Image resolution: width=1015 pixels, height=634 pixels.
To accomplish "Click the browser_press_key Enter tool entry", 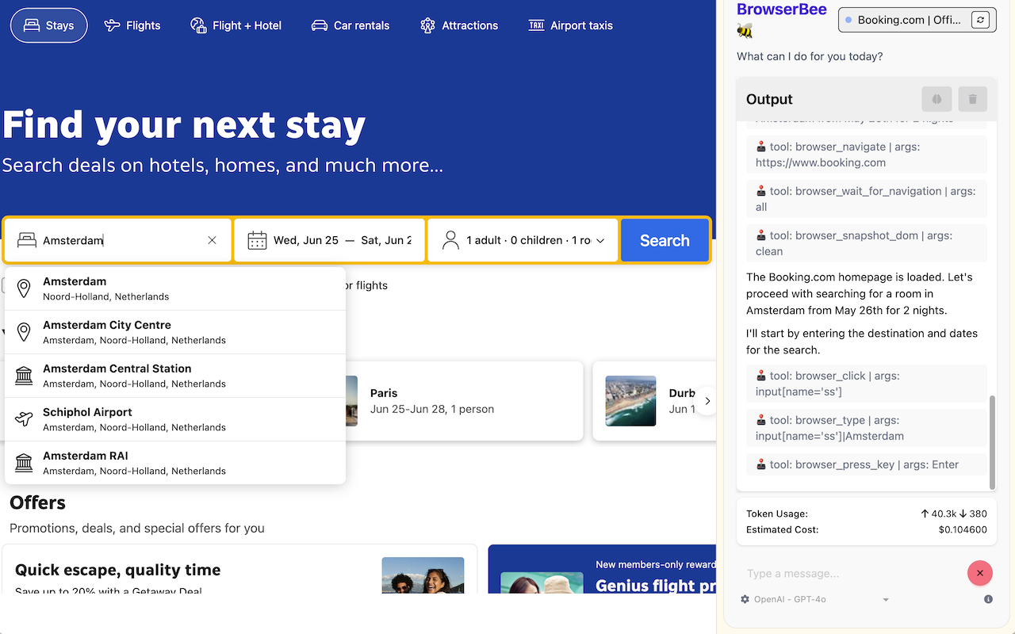I will click(867, 464).
